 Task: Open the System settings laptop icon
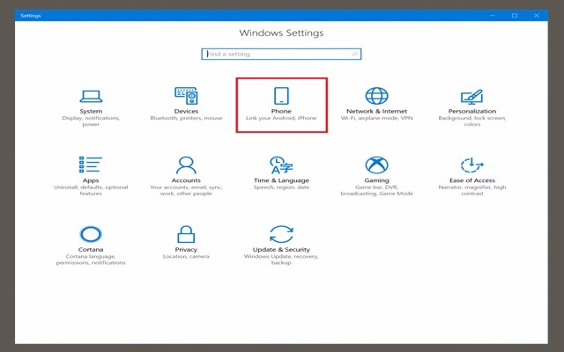[91, 96]
